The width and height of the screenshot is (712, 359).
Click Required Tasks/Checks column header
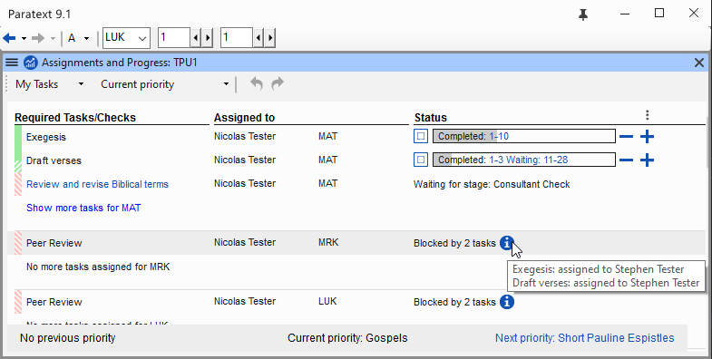click(75, 118)
